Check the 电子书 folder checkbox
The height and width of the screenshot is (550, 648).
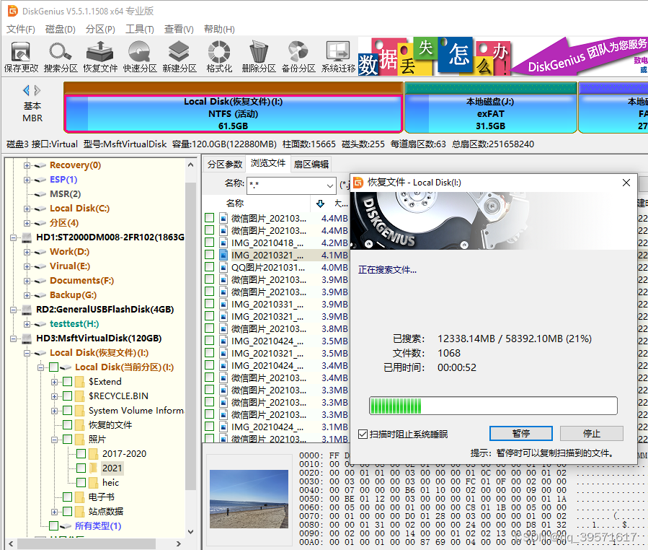click(x=67, y=497)
